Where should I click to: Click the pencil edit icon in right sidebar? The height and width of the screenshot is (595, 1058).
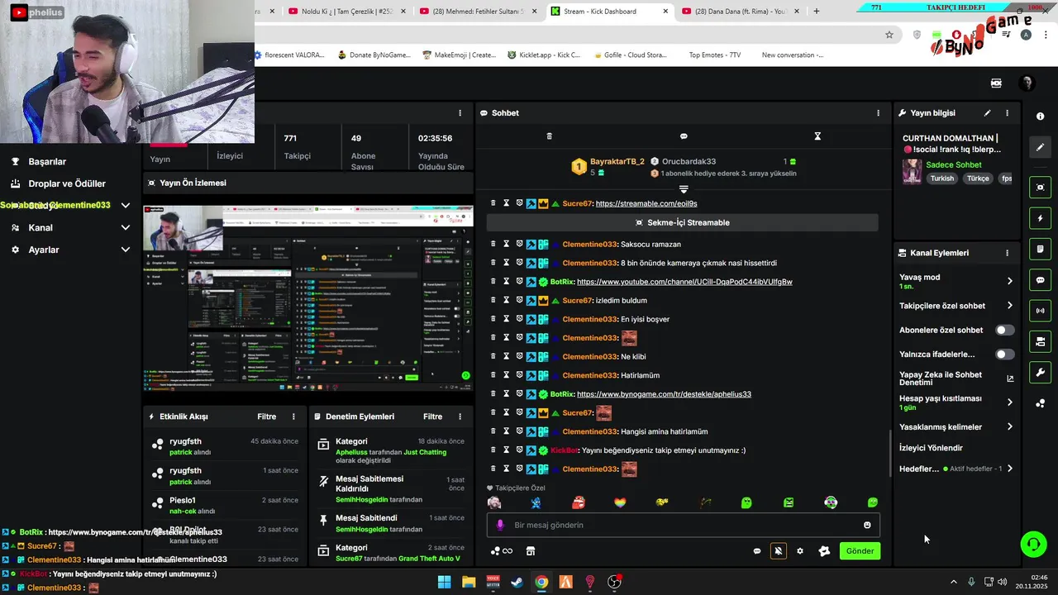pyautogui.click(x=1041, y=147)
